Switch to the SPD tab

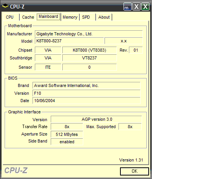tap(87, 17)
